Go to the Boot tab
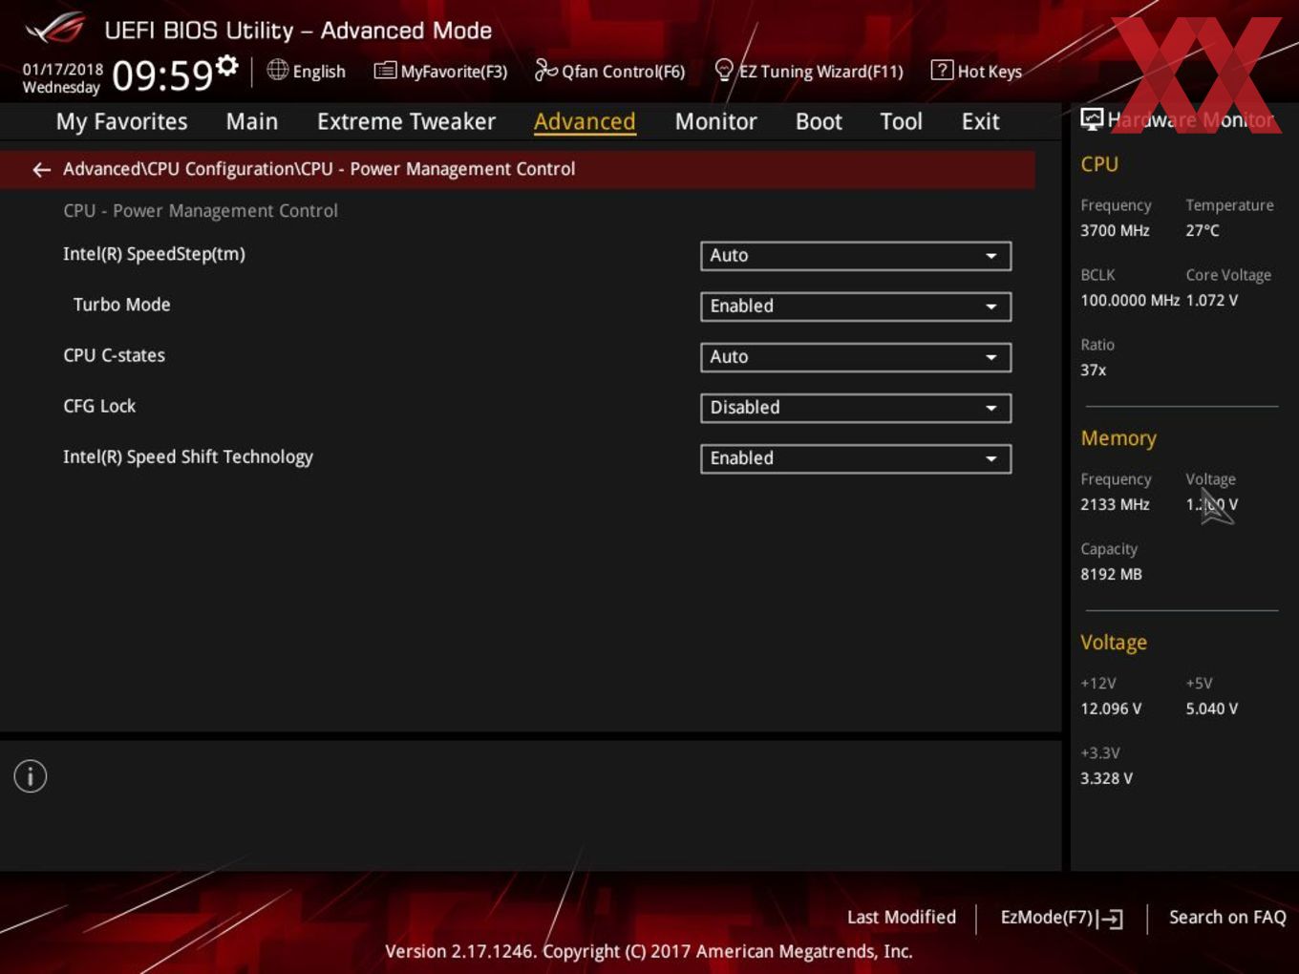The width and height of the screenshot is (1299, 974). (x=819, y=121)
